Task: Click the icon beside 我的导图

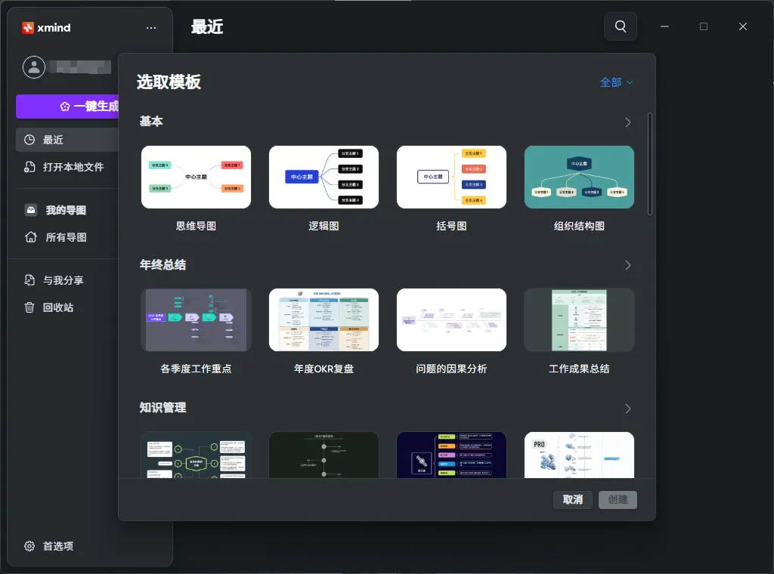Action: click(31, 210)
